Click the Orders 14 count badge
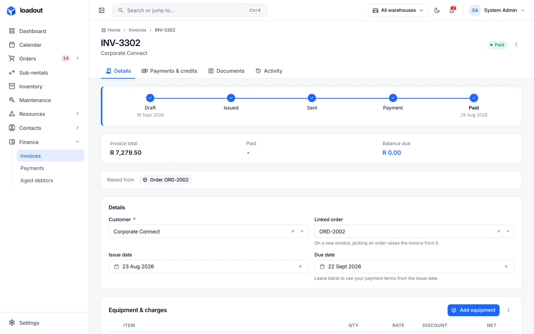 [x=66, y=58]
